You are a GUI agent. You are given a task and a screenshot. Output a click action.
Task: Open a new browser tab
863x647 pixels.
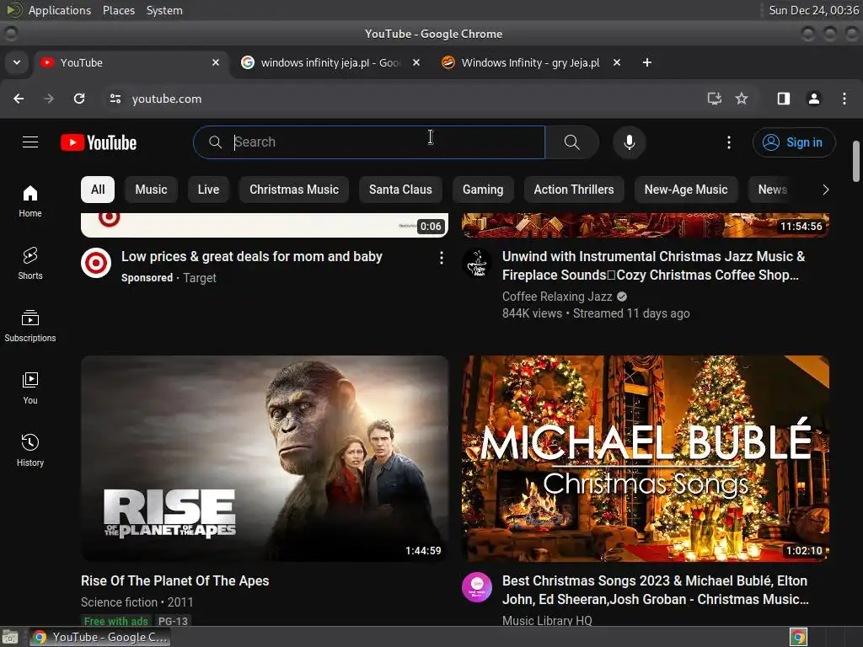pyautogui.click(x=647, y=62)
